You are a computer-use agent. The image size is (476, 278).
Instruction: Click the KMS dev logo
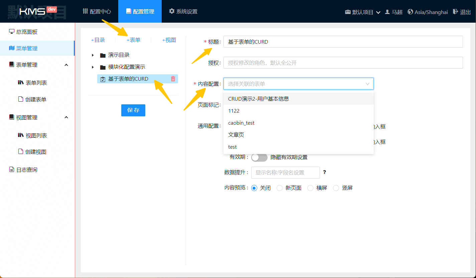click(x=37, y=11)
